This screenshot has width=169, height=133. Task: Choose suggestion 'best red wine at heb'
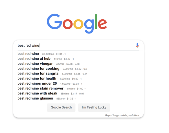(x=34, y=59)
